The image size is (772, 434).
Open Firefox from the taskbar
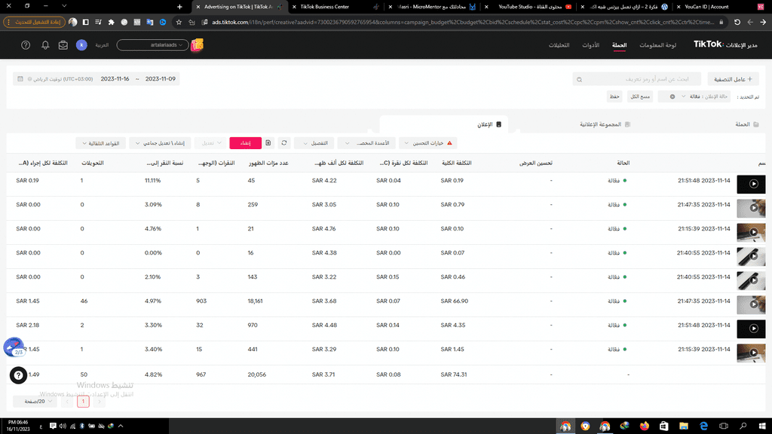[x=645, y=426]
